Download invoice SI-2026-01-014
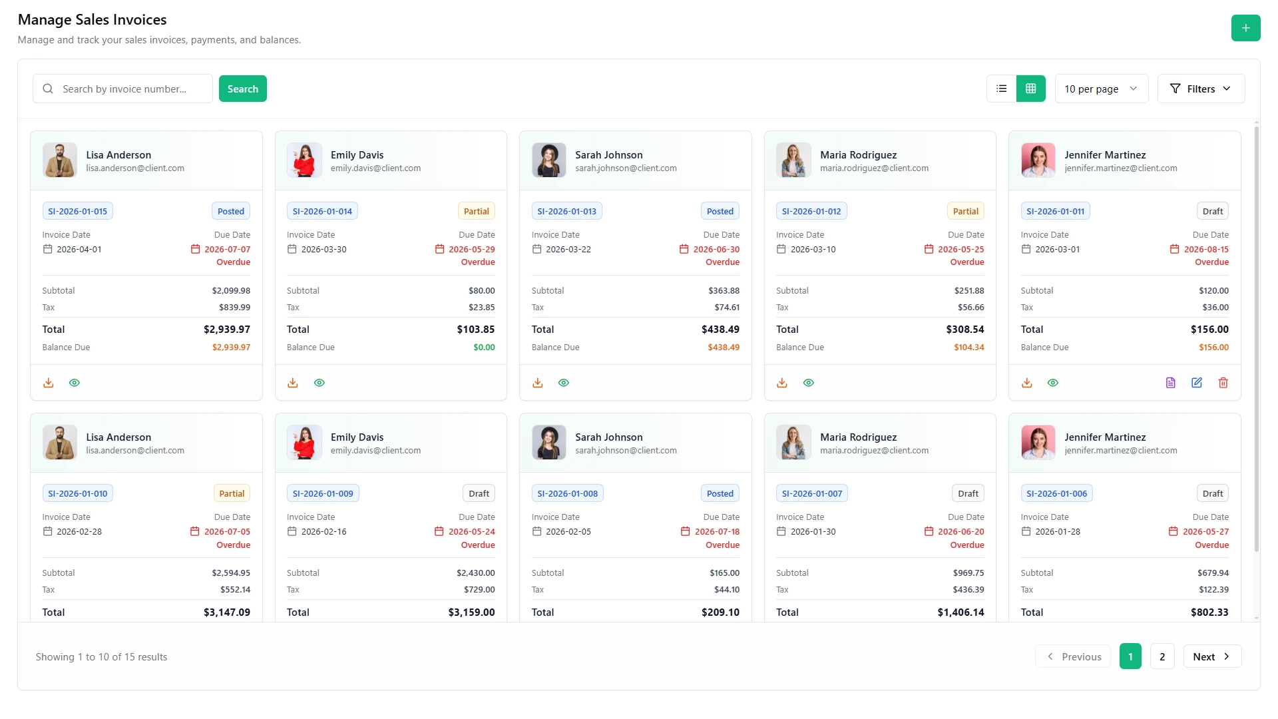Image resolution: width=1278 pixels, height=719 pixels. click(x=293, y=383)
